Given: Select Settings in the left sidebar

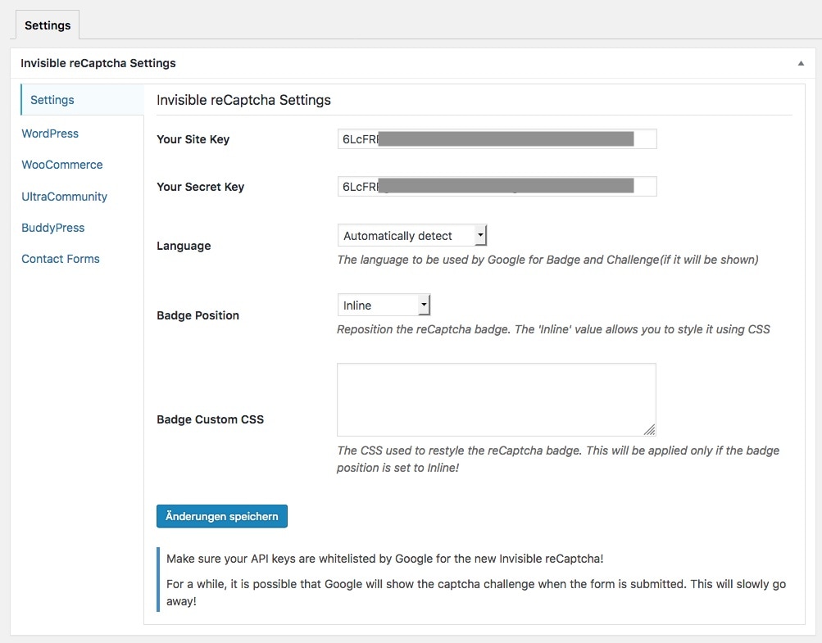Looking at the screenshot, I should click(x=52, y=100).
